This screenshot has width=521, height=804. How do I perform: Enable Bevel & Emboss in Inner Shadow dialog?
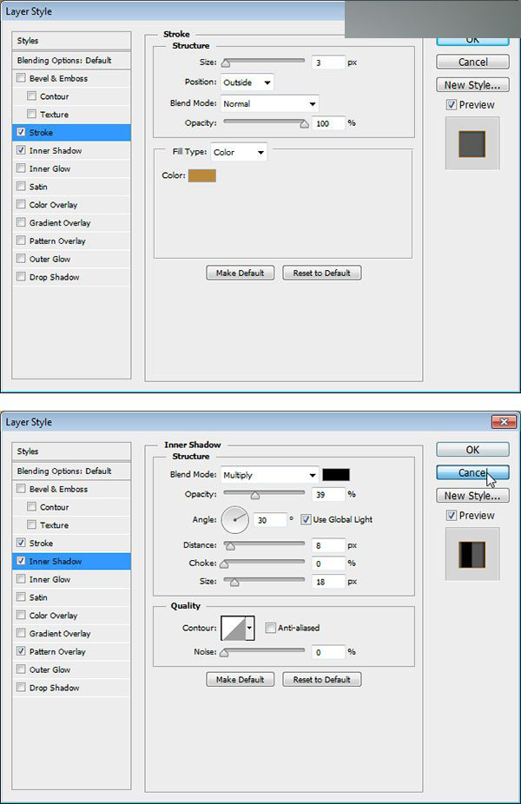tap(21, 489)
